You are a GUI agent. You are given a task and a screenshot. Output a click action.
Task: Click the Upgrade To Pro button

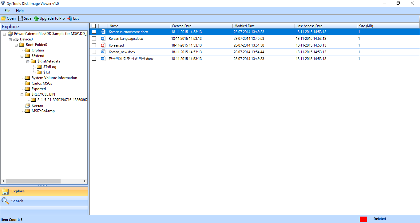[x=49, y=18]
